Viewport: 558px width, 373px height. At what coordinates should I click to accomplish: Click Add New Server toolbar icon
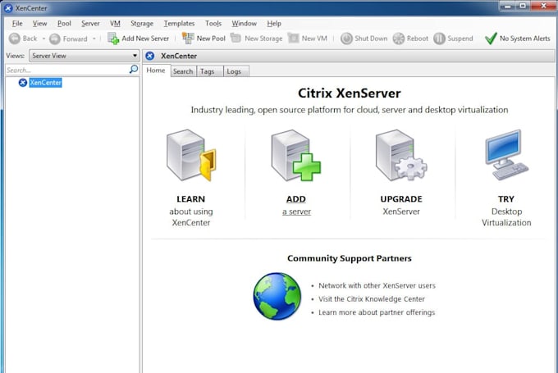click(113, 39)
